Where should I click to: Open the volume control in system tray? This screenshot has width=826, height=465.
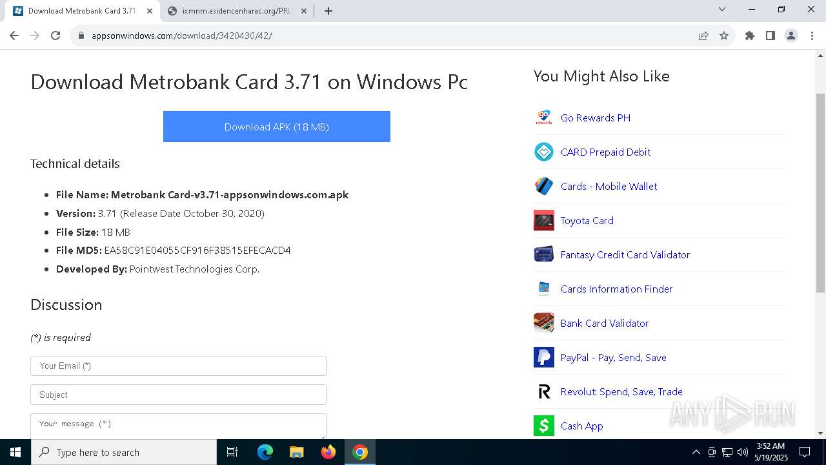[x=743, y=452]
